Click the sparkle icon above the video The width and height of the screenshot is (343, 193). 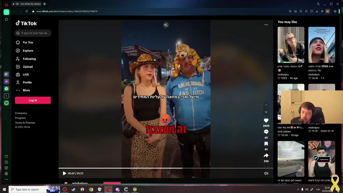[166, 25]
